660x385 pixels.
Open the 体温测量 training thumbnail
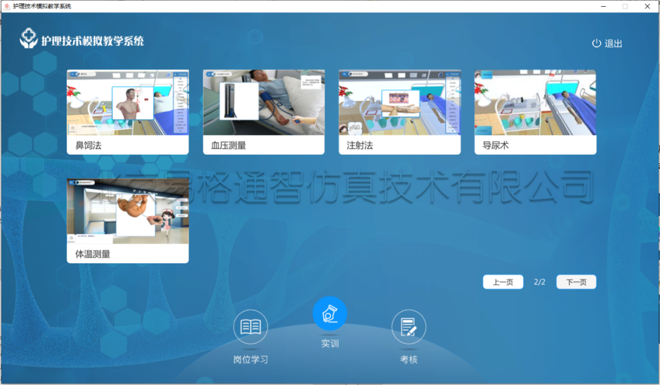coord(128,211)
